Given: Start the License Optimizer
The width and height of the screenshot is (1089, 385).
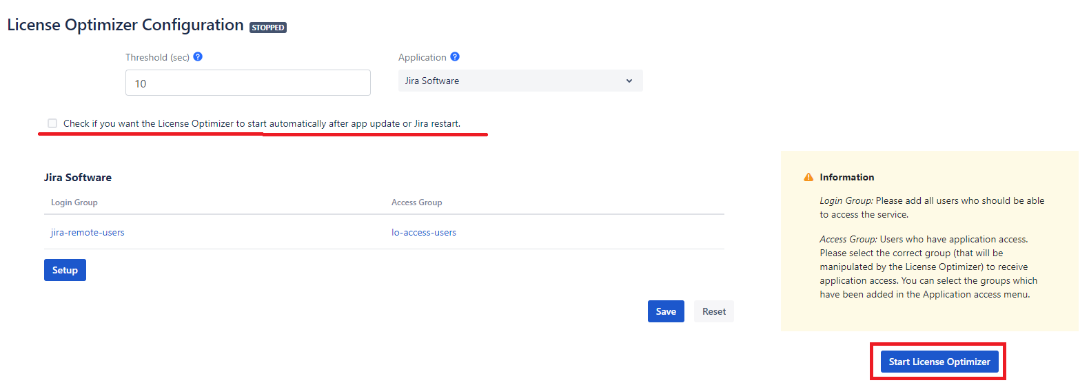Looking at the screenshot, I should point(939,362).
